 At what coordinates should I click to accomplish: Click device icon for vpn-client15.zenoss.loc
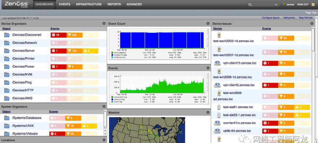[217, 63]
